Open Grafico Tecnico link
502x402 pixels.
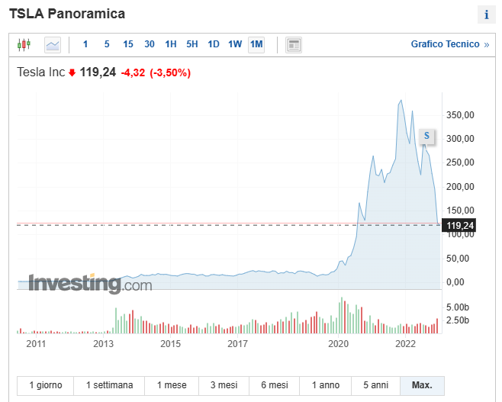[445, 44]
